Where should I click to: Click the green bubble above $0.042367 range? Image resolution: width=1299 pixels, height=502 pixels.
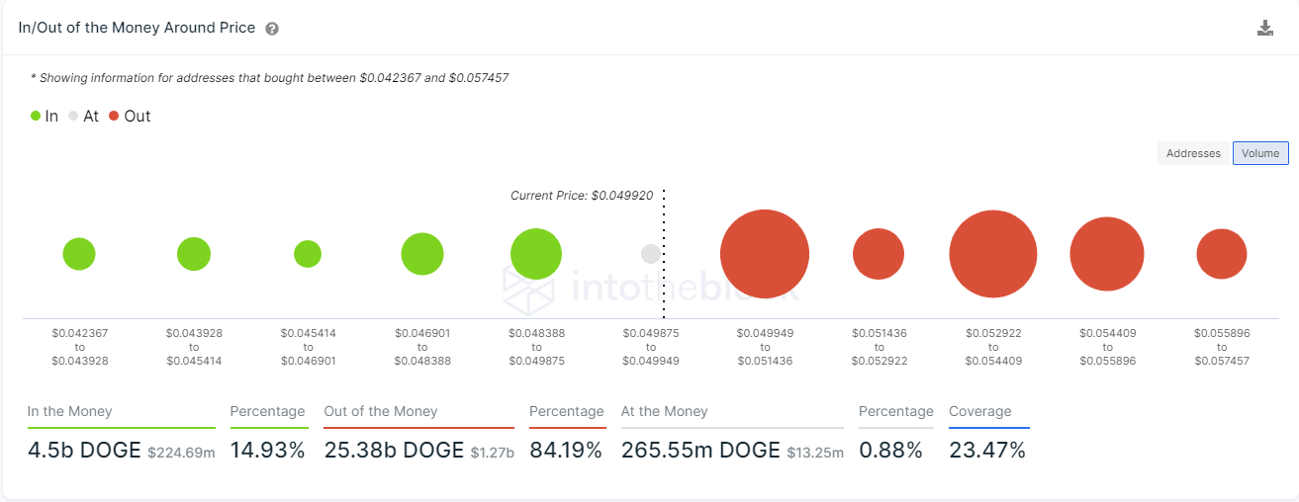coord(79,254)
